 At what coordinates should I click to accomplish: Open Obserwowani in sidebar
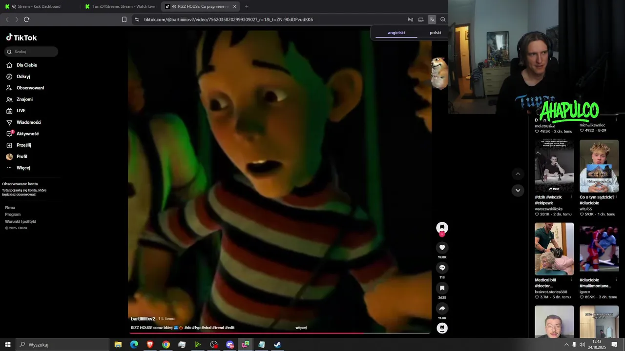[x=25, y=88]
